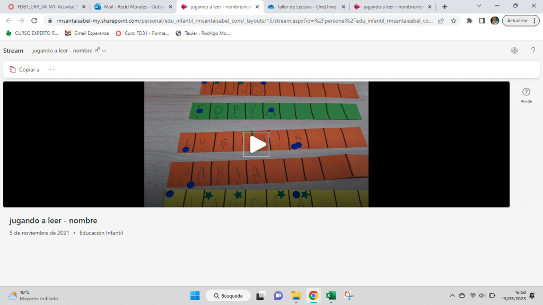Bookmark this page with star icon
The height and width of the screenshot is (305, 543).
(x=453, y=21)
